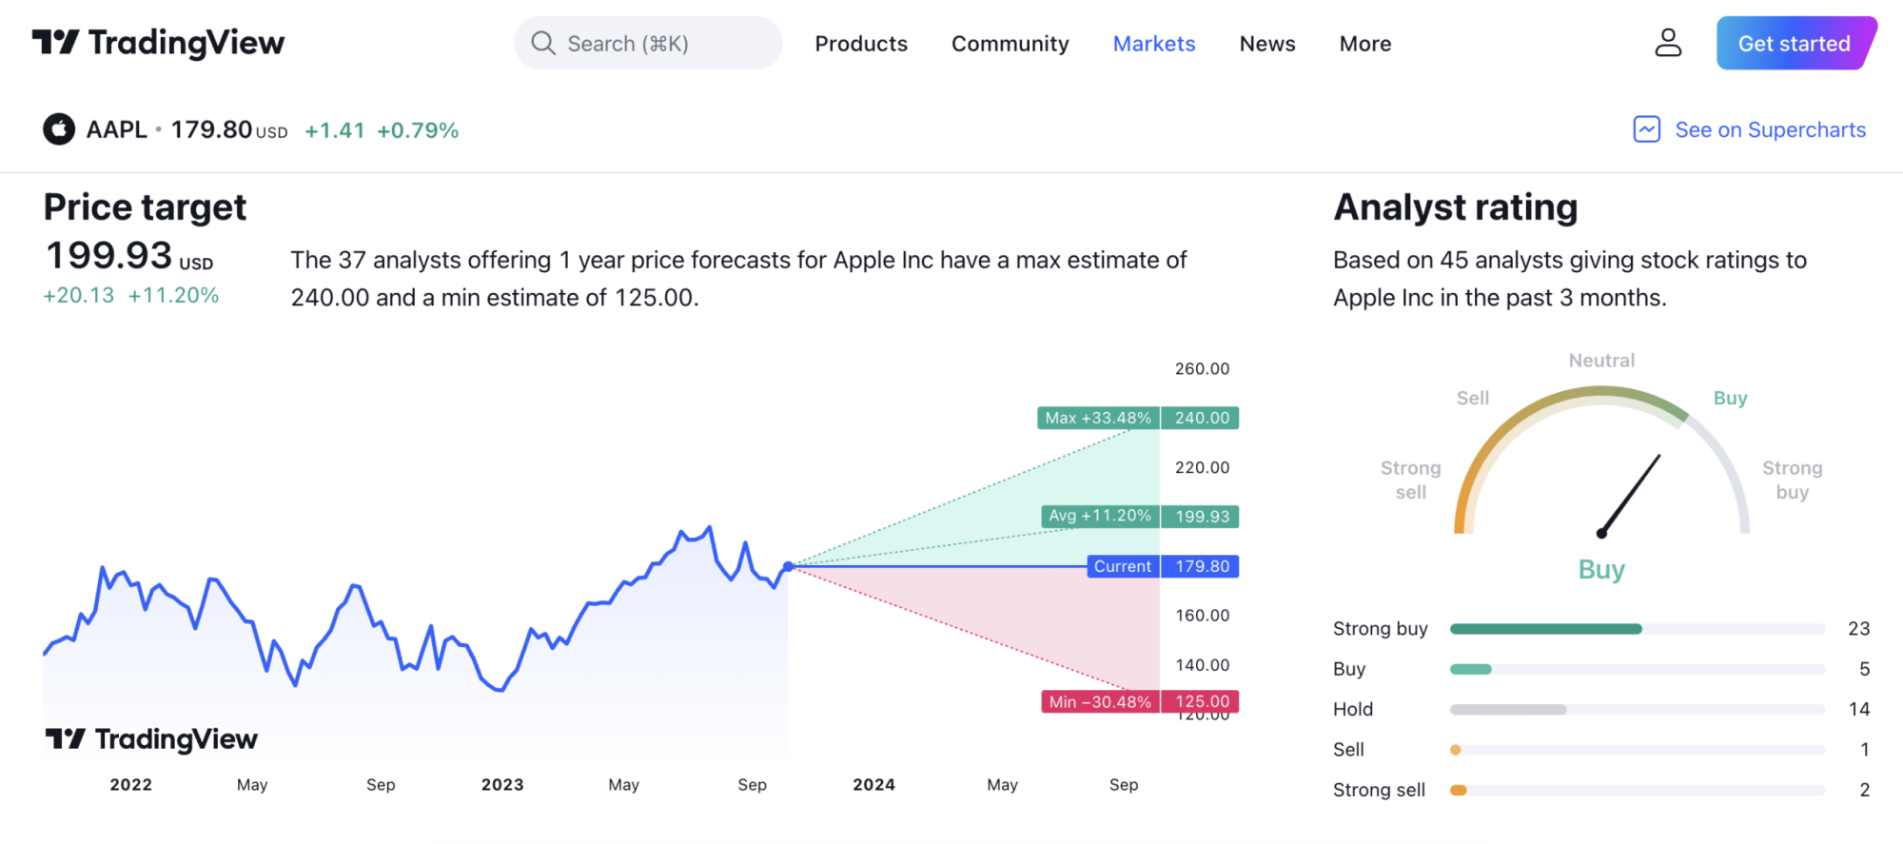Open the Community menu
The width and height of the screenshot is (1903, 844).
pyautogui.click(x=1010, y=44)
